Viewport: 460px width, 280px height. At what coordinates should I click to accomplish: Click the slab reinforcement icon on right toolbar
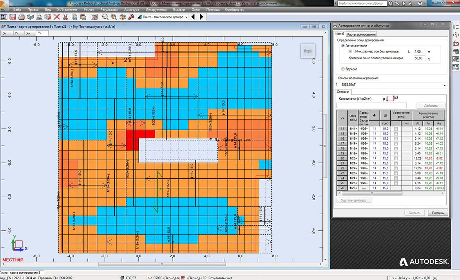pos(456,59)
